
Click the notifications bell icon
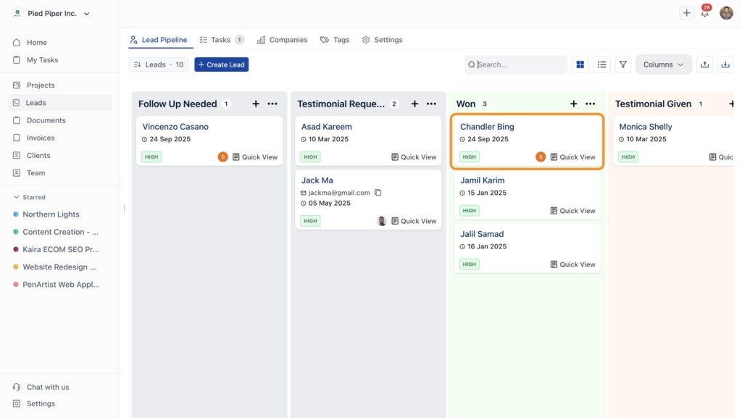pos(704,13)
